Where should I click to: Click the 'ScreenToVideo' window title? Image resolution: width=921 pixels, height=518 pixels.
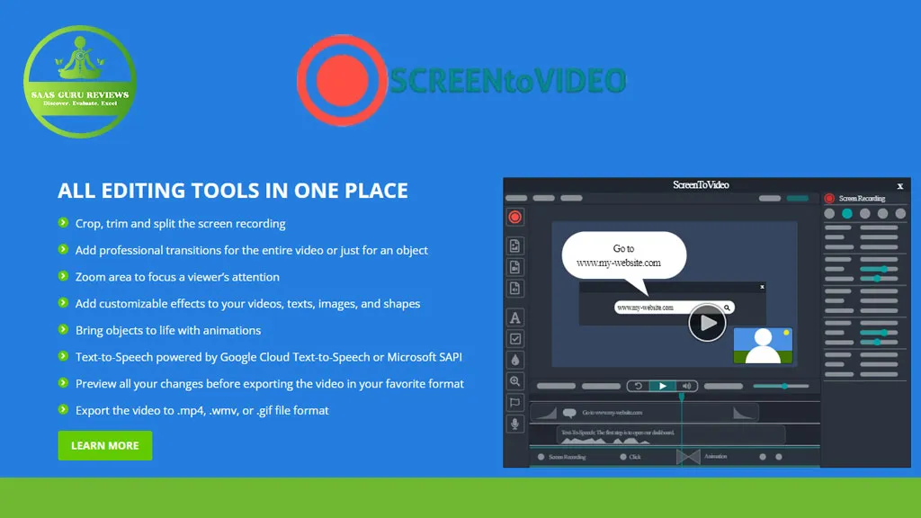(x=701, y=185)
